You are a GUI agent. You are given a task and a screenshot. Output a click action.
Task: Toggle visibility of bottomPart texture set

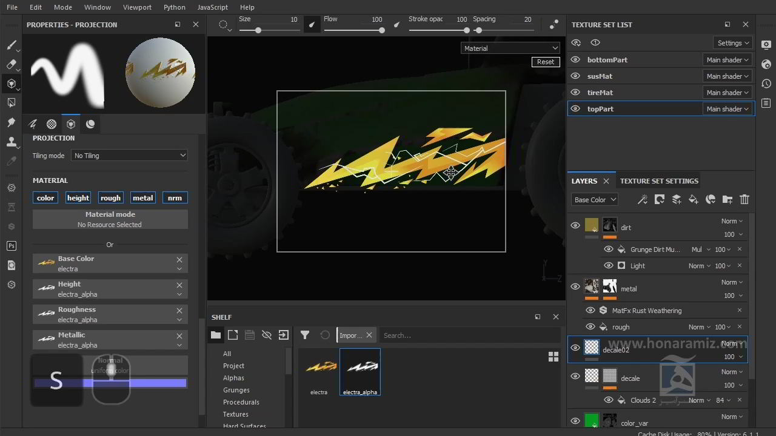coord(575,60)
